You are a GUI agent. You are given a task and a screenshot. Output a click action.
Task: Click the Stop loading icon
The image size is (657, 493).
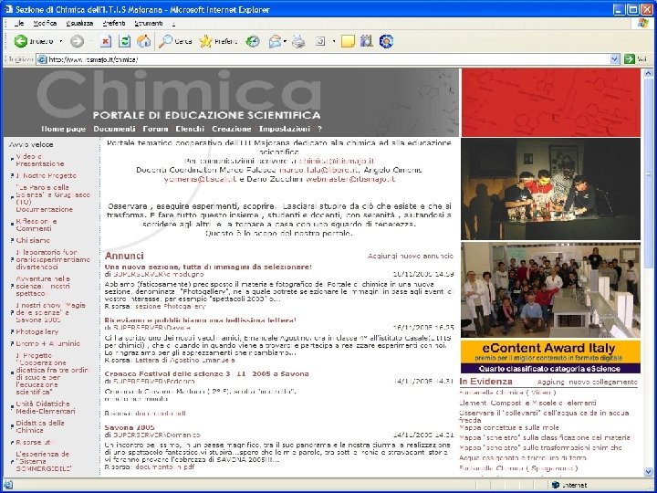[106, 41]
